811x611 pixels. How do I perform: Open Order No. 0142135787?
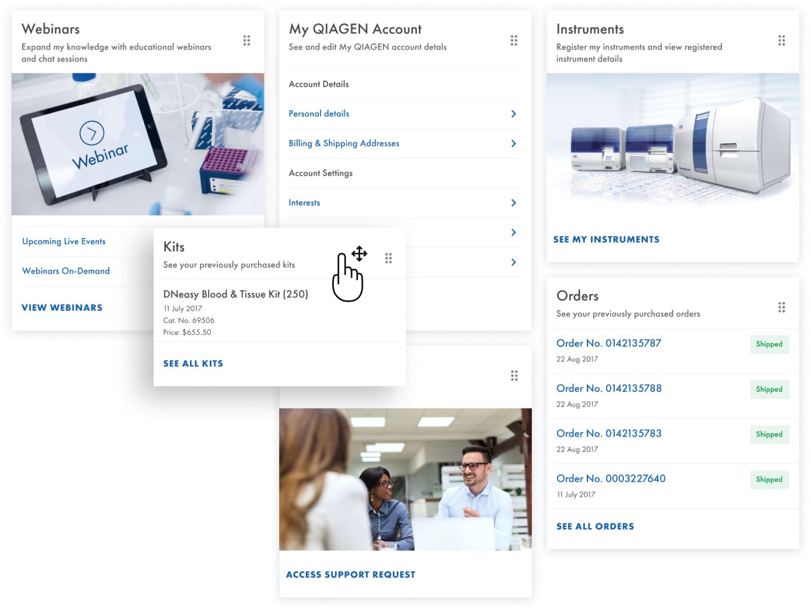point(608,343)
